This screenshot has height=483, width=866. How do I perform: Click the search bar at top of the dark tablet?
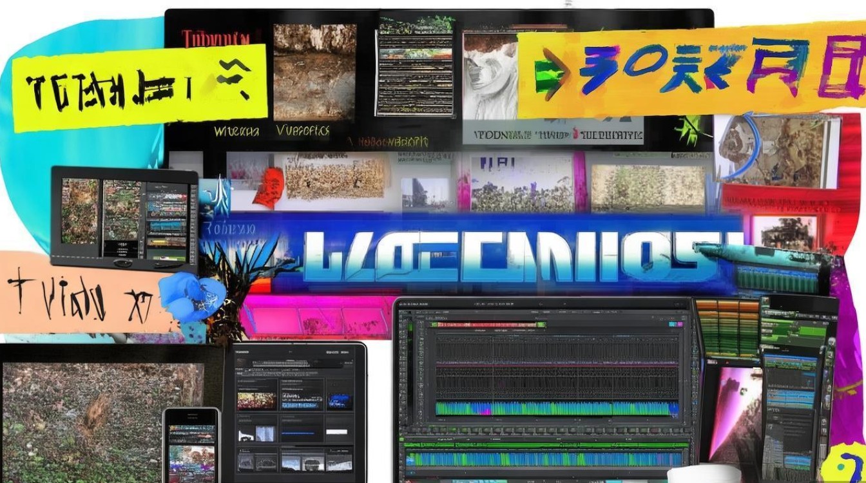point(294,365)
